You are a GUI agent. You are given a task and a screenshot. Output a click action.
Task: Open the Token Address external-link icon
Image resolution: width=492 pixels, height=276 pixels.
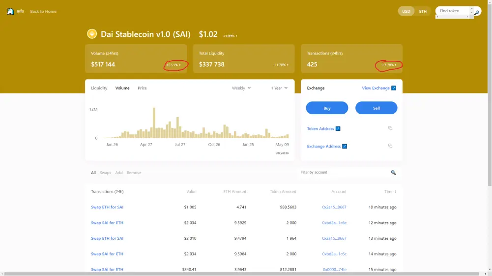338,128
